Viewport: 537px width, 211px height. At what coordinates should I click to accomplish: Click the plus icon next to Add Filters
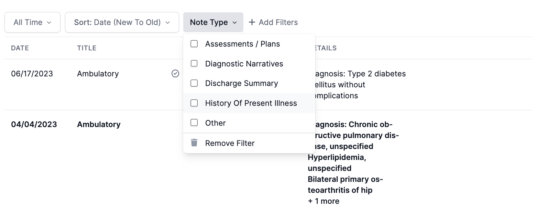tap(252, 22)
